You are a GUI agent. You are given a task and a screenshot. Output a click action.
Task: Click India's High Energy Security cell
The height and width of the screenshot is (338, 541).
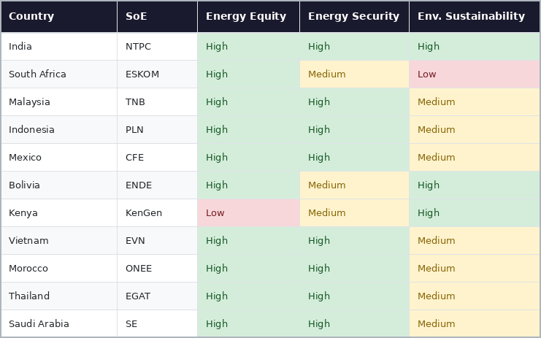pyautogui.click(x=354, y=47)
